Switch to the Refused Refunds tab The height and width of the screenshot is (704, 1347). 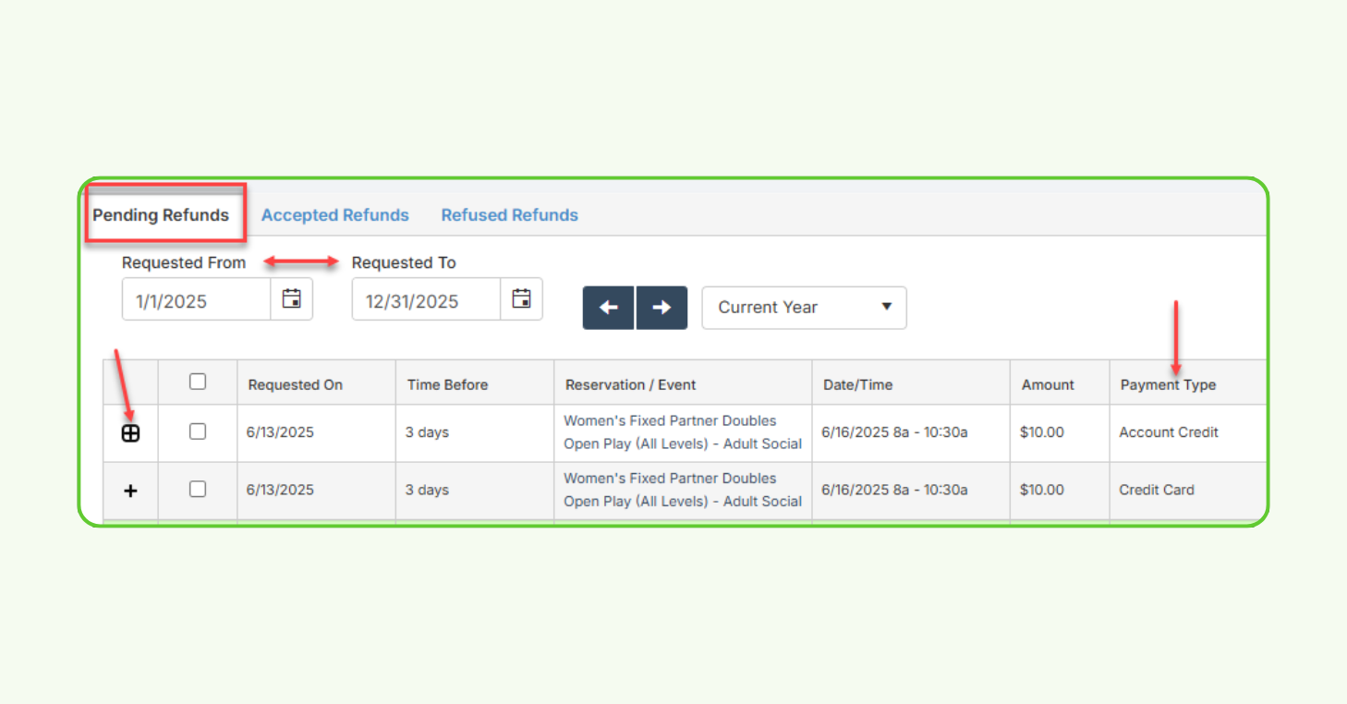coord(509,214)
